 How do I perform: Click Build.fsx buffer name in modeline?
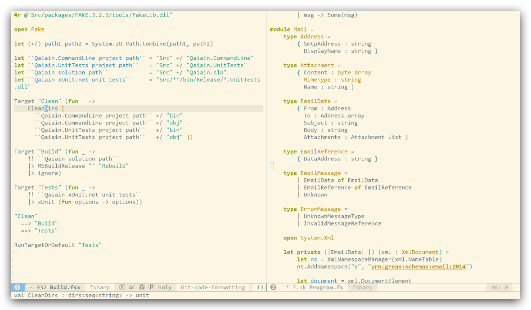click(65, 288)
